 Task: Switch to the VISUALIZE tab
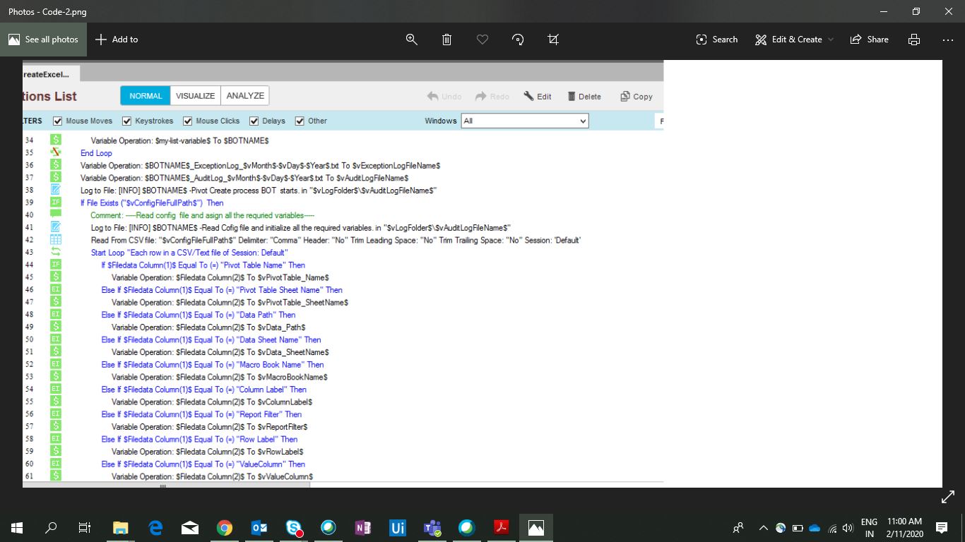(x=195, y=96)
